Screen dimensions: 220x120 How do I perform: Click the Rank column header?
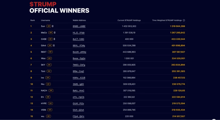tap(33, 20)
